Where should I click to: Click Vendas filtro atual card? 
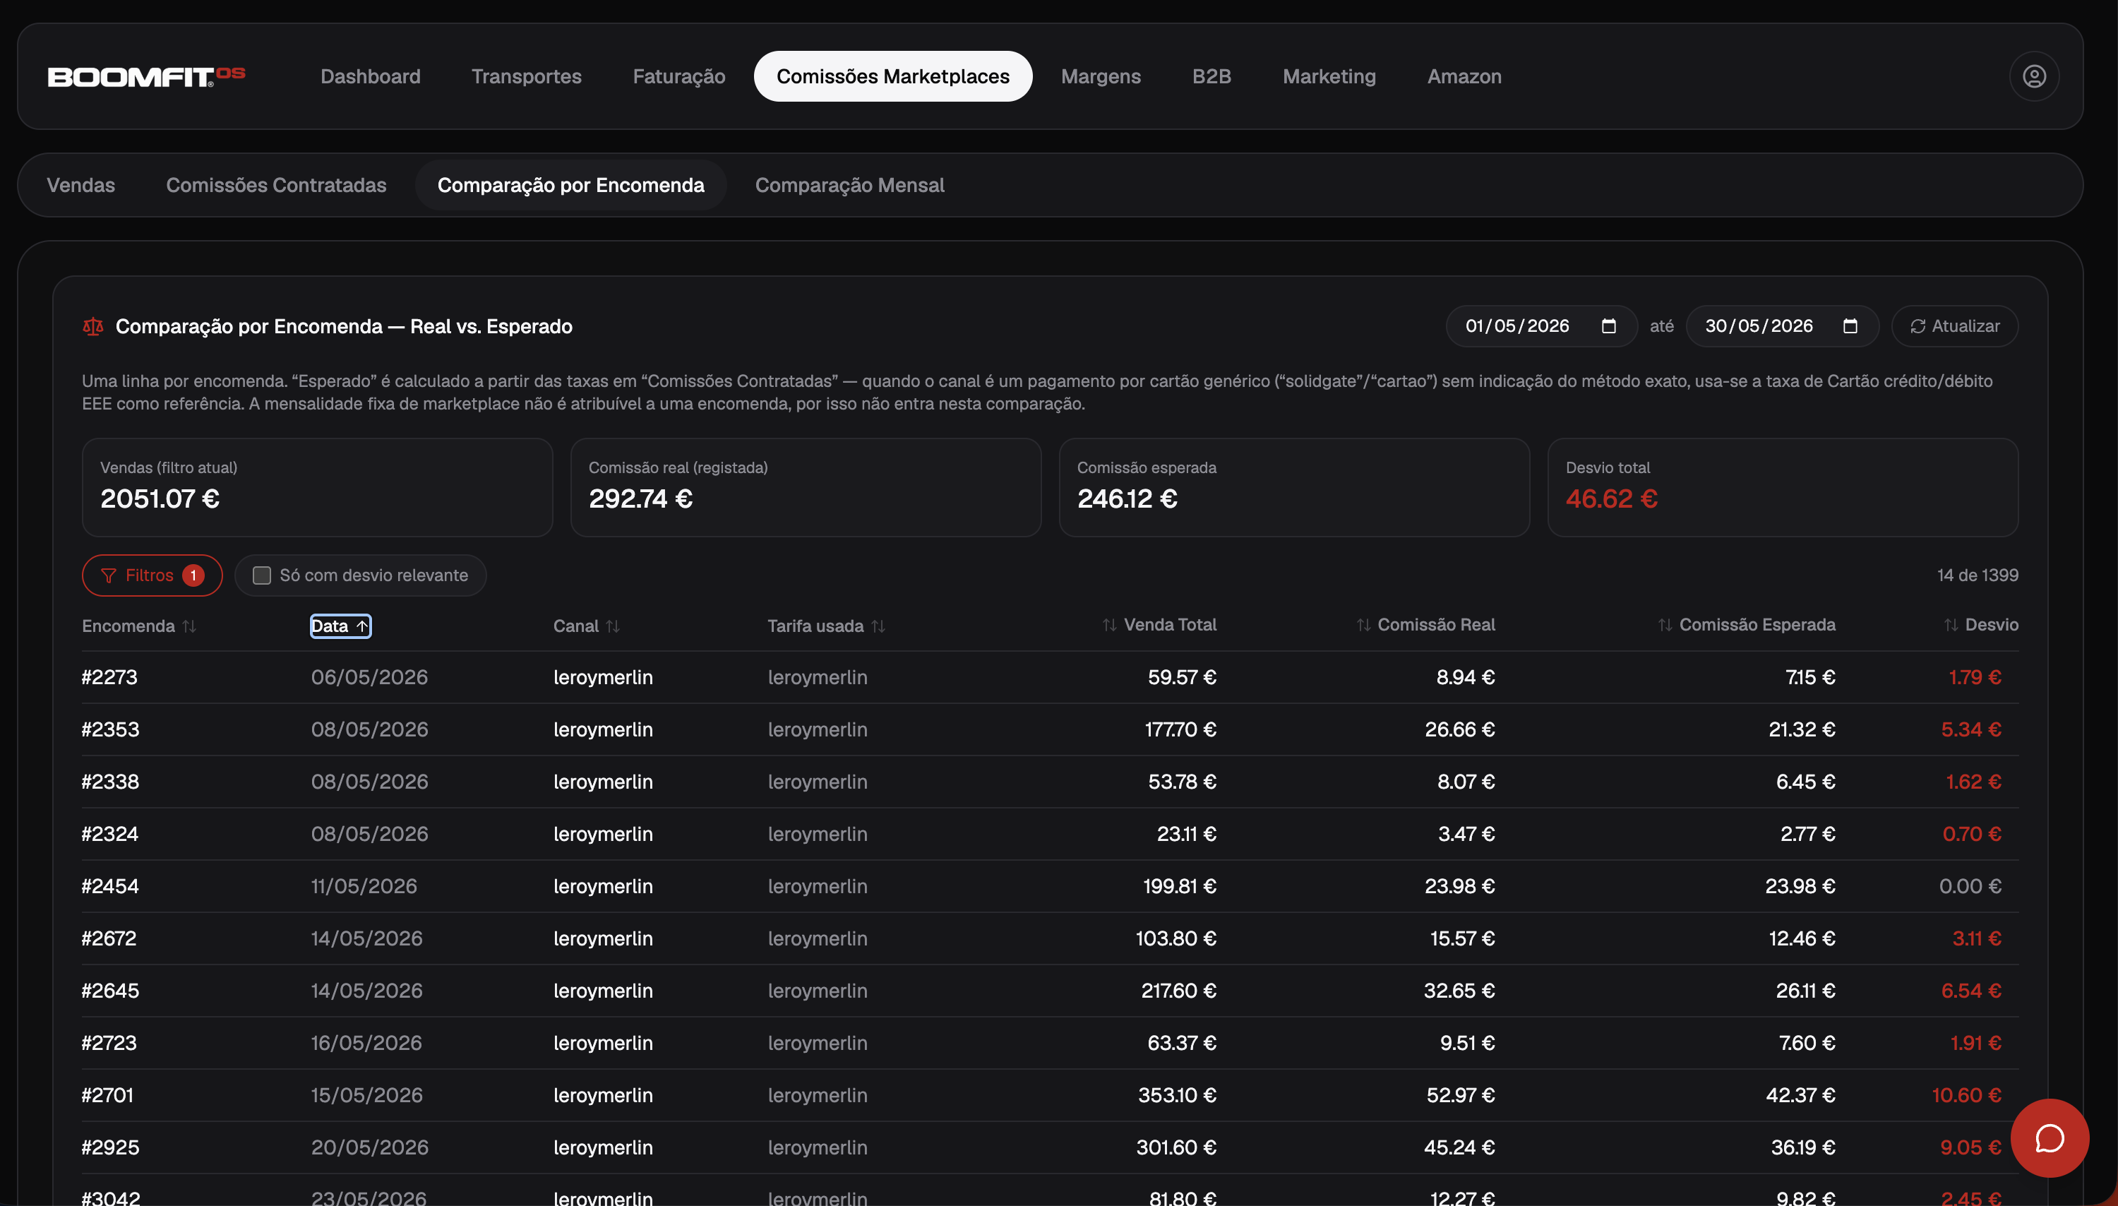pos(317,488)
